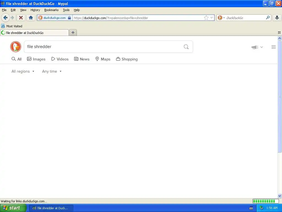282x212 pixels.
Task: Select the All results tab
Action: [17, 59]
